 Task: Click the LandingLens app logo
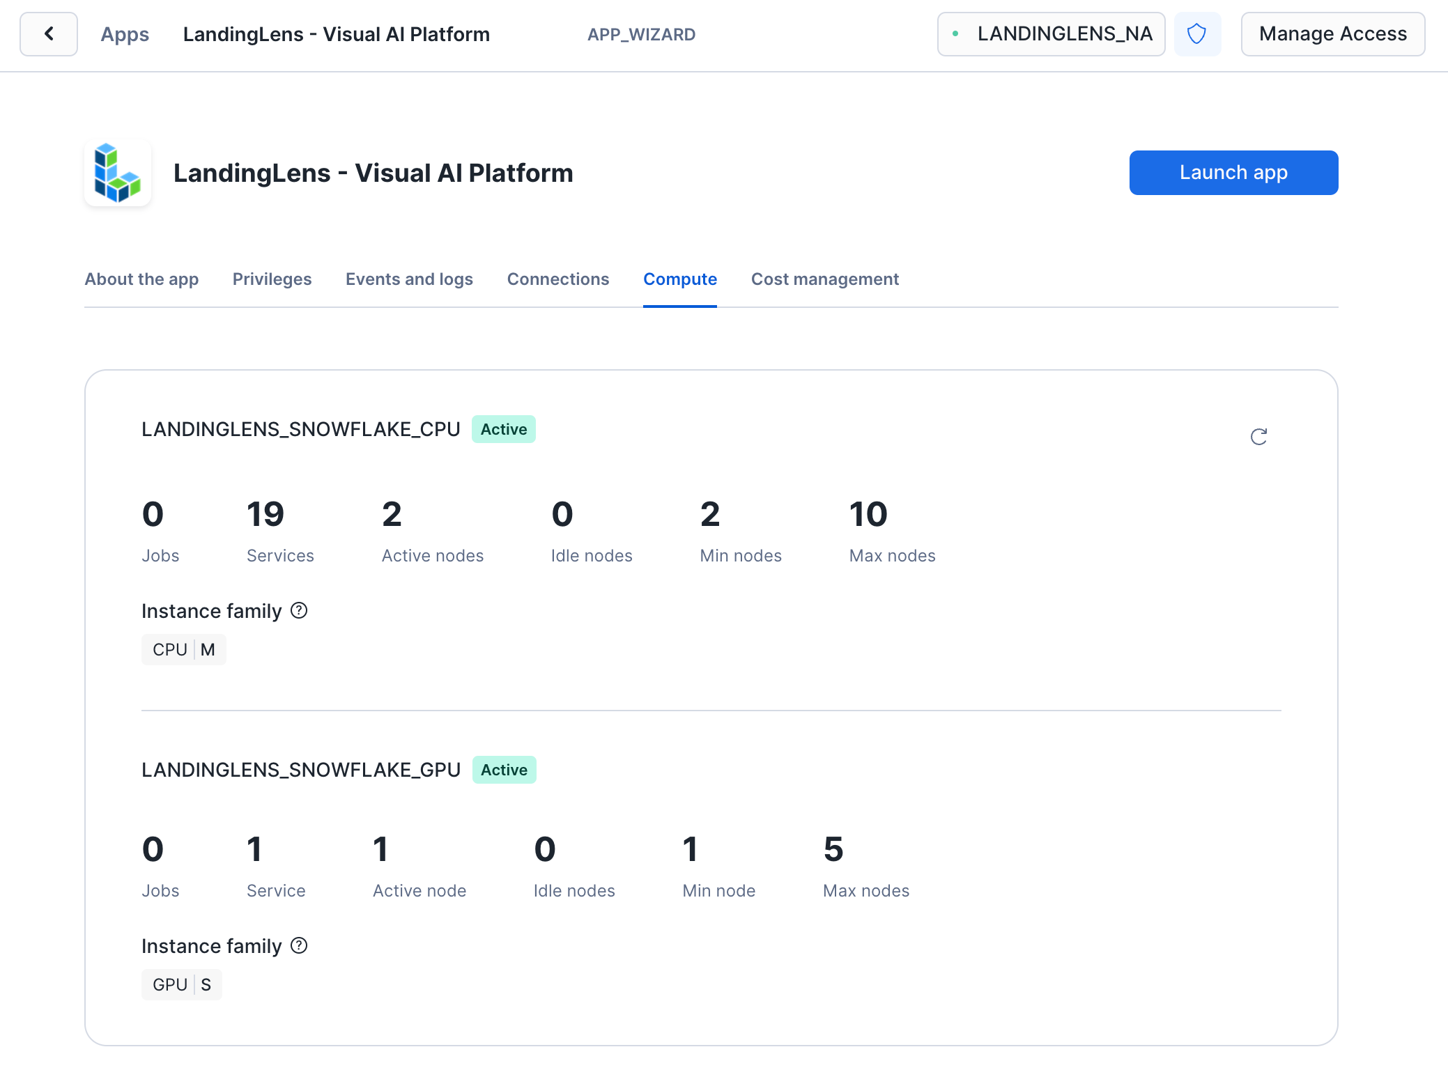point(118,173)
